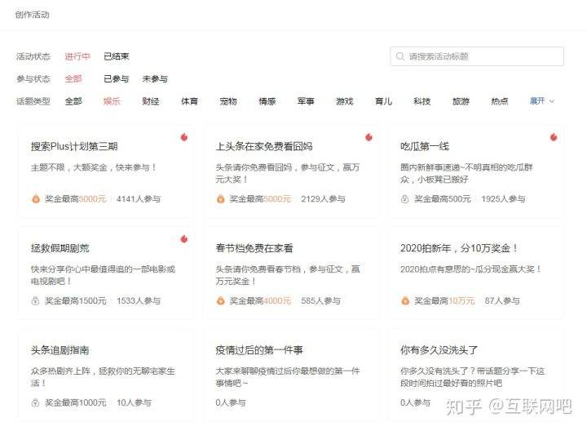Click 奖金最高10万元 prize text

click(444, 301)
